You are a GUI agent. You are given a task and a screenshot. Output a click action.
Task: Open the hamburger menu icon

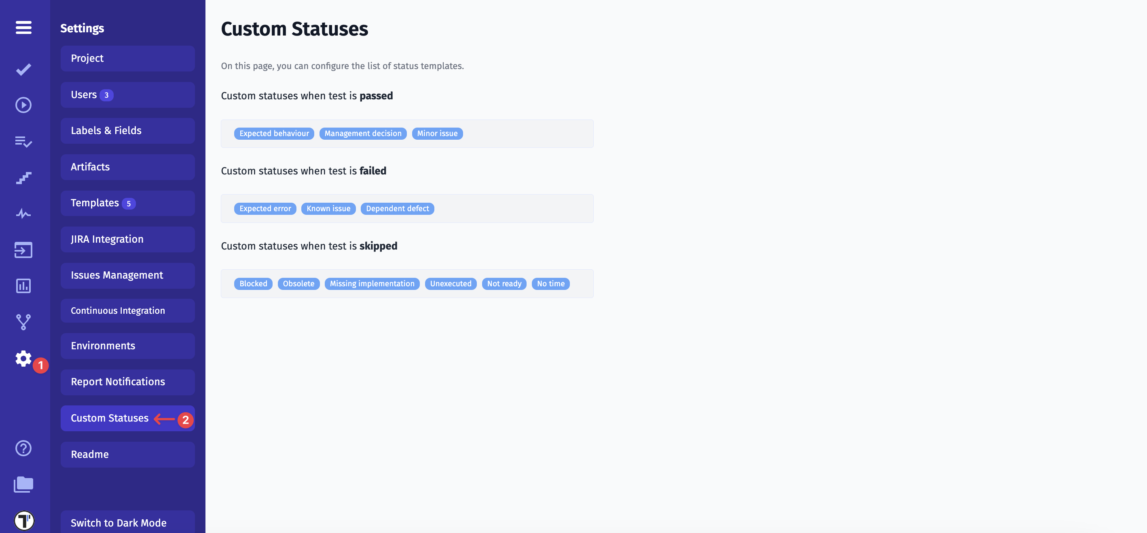[23, 27]
